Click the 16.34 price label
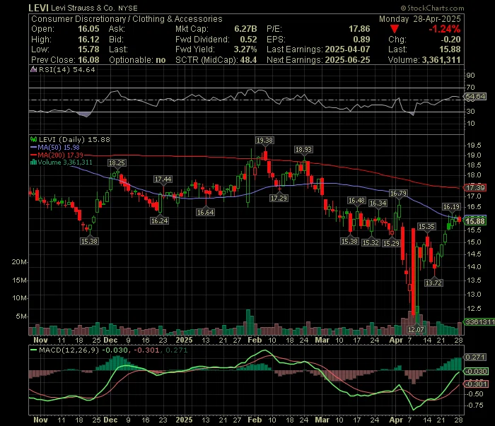This screenshot has height=426, width=495. point(378,203)
